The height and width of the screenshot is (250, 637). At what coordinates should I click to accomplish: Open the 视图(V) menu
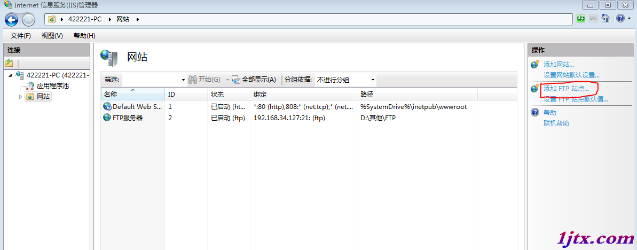coord(52,36)
